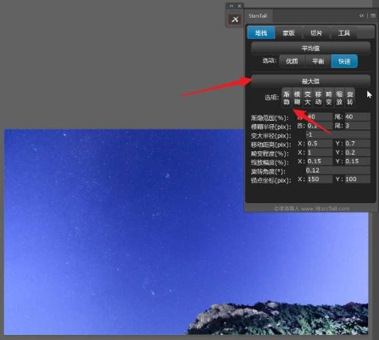Choose the 快速 quality option
This screenshot has height=340, width=379.
pyautogui.click(x=344, y=61)
